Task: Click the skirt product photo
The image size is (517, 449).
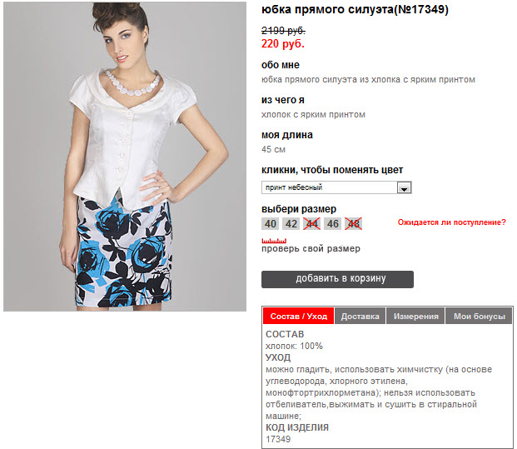Action: 125,157
